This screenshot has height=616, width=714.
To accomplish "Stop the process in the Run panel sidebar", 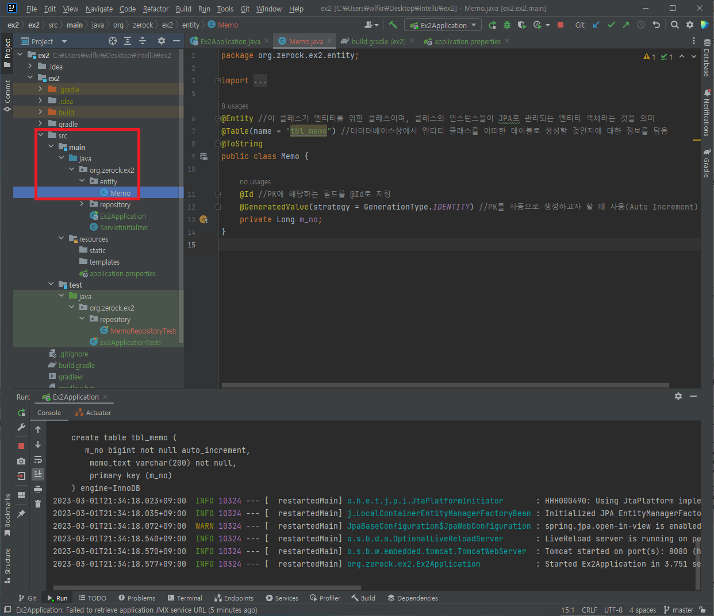I will point(21,445).
